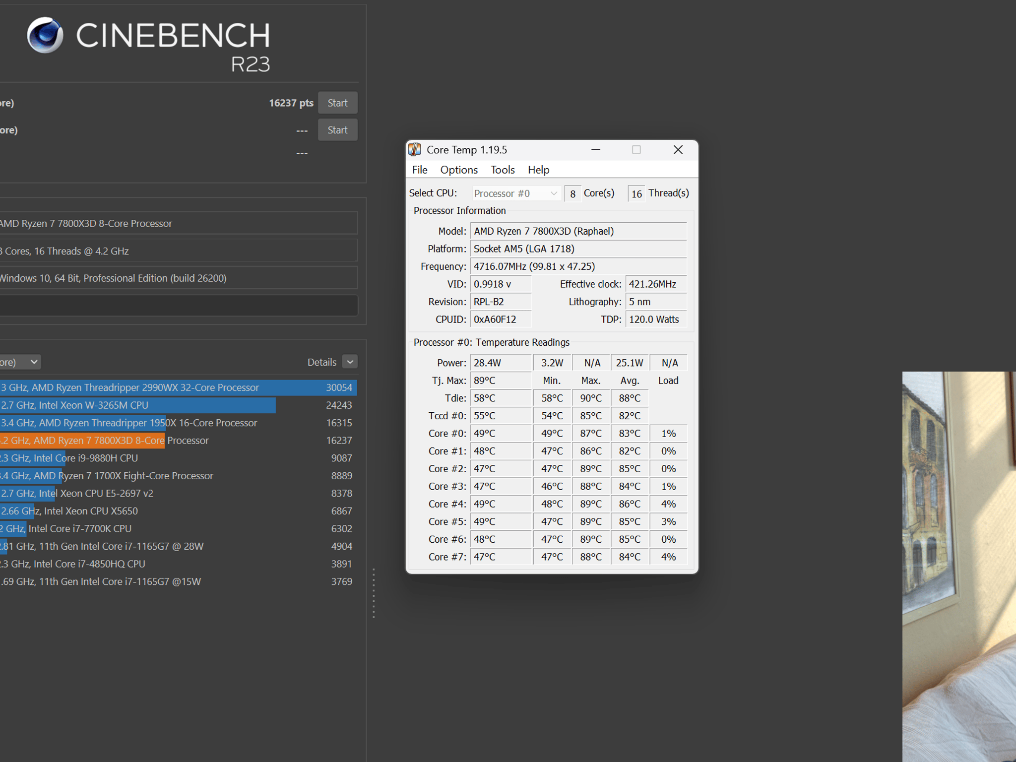1016x762 pixels.
Task: Click the dotted vertical panel splitter handle
Action: point(374,593)
